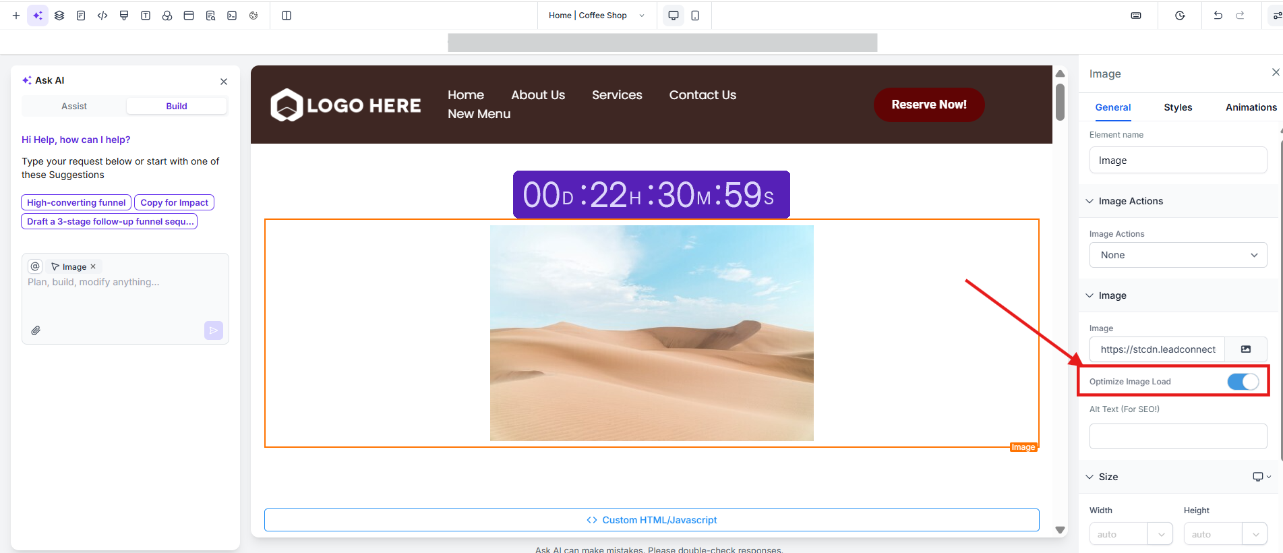Click the undo arrow

[x=1218, y=16]
